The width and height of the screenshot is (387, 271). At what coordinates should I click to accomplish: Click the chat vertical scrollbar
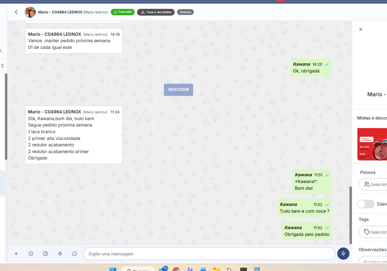(x=350, y=214)
